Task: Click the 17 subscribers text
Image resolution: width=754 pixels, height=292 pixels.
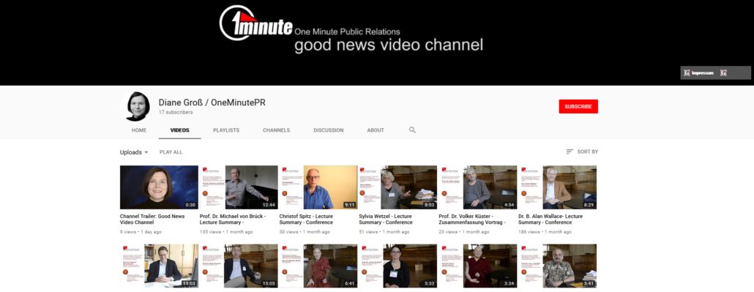Action: [176, 112]
